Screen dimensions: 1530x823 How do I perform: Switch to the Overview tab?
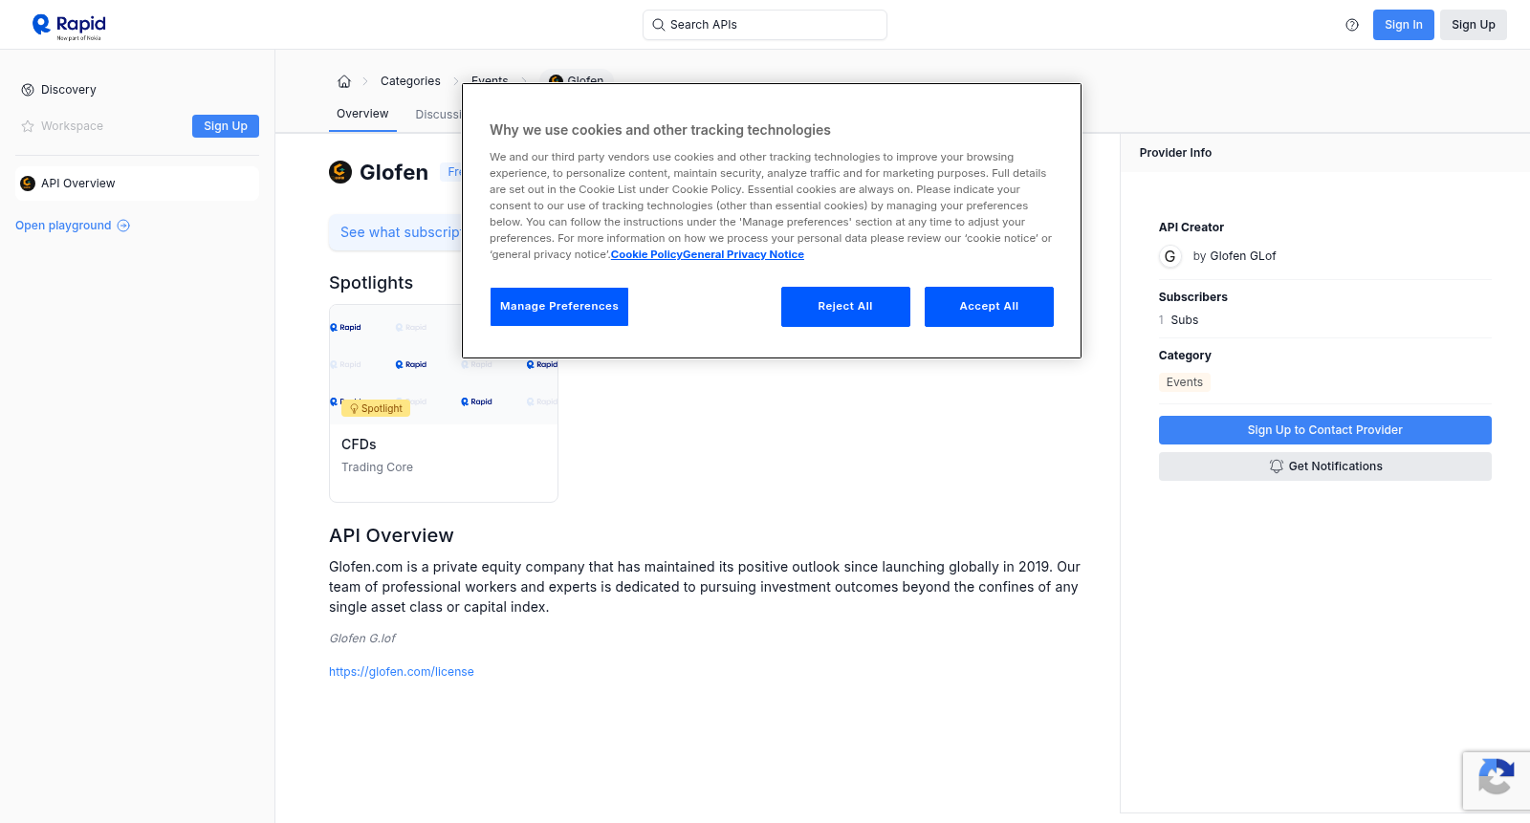362,114
